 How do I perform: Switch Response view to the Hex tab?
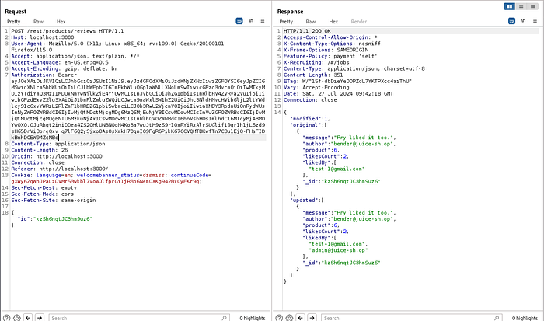click(333, 22)
